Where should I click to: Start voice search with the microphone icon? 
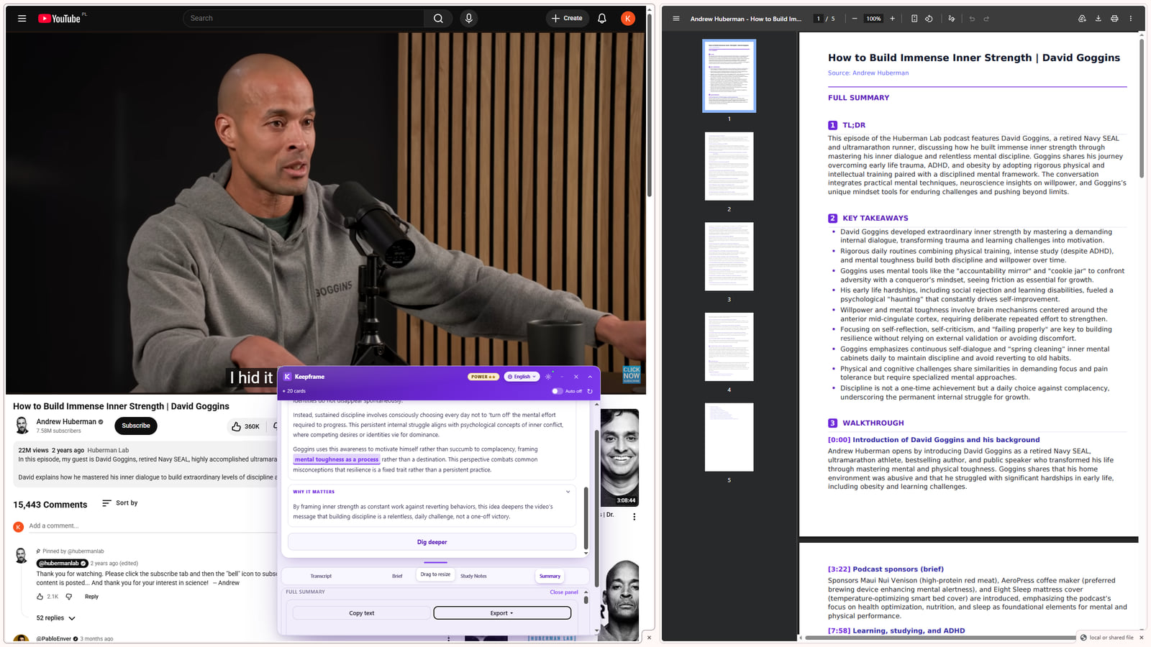[469, 19]
